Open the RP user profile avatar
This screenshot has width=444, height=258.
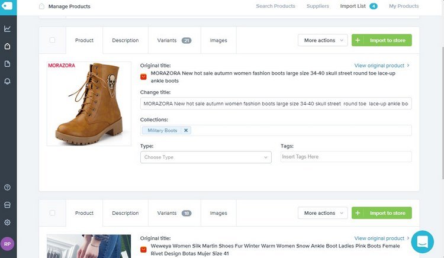pos(7,244)
